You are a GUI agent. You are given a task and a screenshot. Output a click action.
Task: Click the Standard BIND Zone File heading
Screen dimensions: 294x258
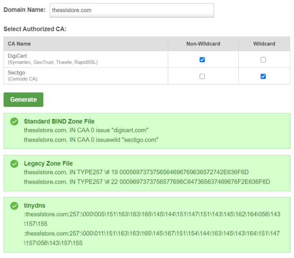(59, 121)
